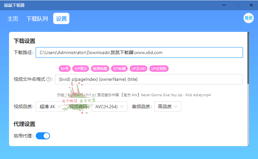
Task: Select the 设置 tab
Action: (61, 19)
